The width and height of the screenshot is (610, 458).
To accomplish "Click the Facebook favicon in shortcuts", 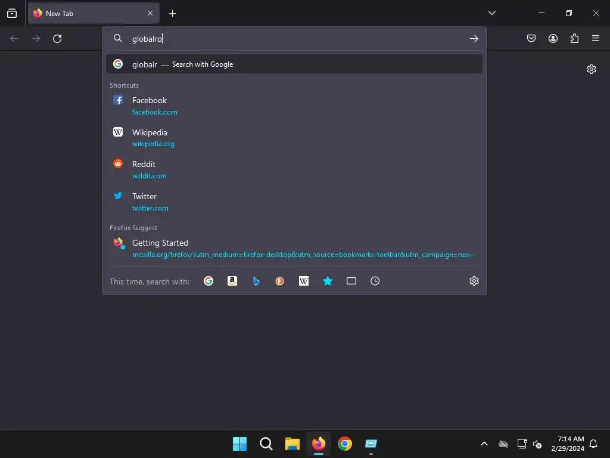I will tap(118, 100).
